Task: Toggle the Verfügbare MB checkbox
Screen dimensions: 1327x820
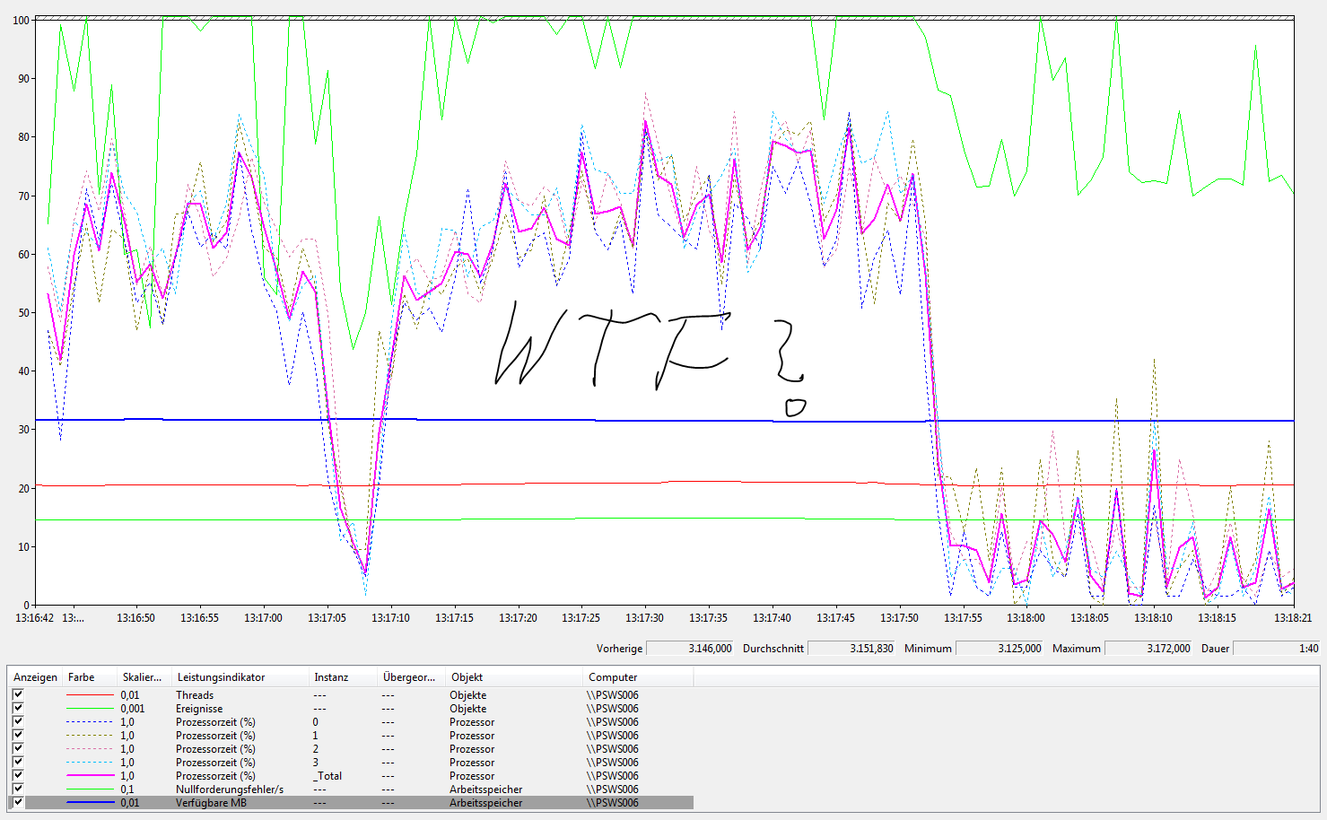Action: (x=18, y=802)
